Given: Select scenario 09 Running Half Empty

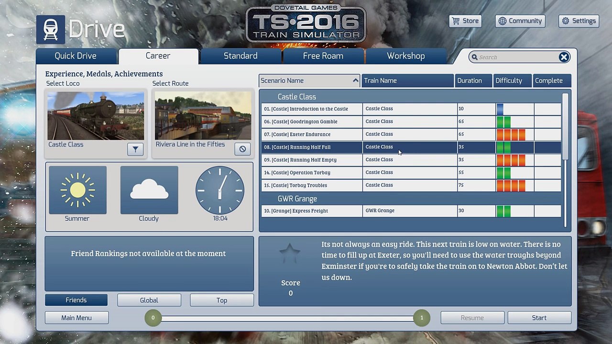Looking at the screenshot, I should [x=411, y=160].
